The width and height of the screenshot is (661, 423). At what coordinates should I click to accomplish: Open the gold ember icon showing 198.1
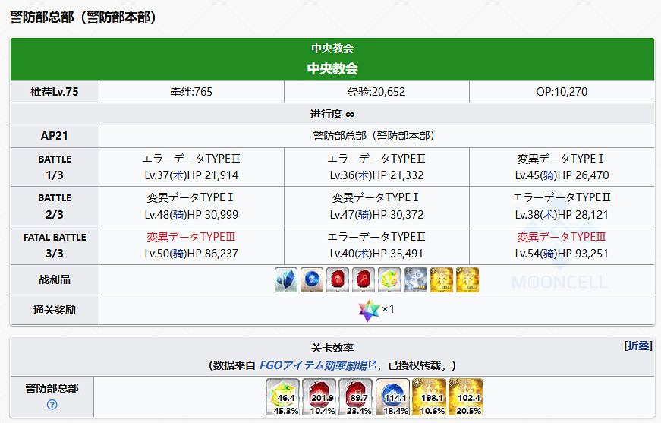coord(429,397)
